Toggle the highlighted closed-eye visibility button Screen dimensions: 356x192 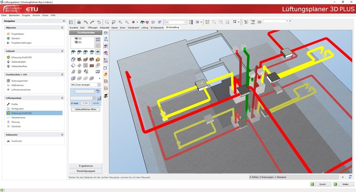coord(98,52)
